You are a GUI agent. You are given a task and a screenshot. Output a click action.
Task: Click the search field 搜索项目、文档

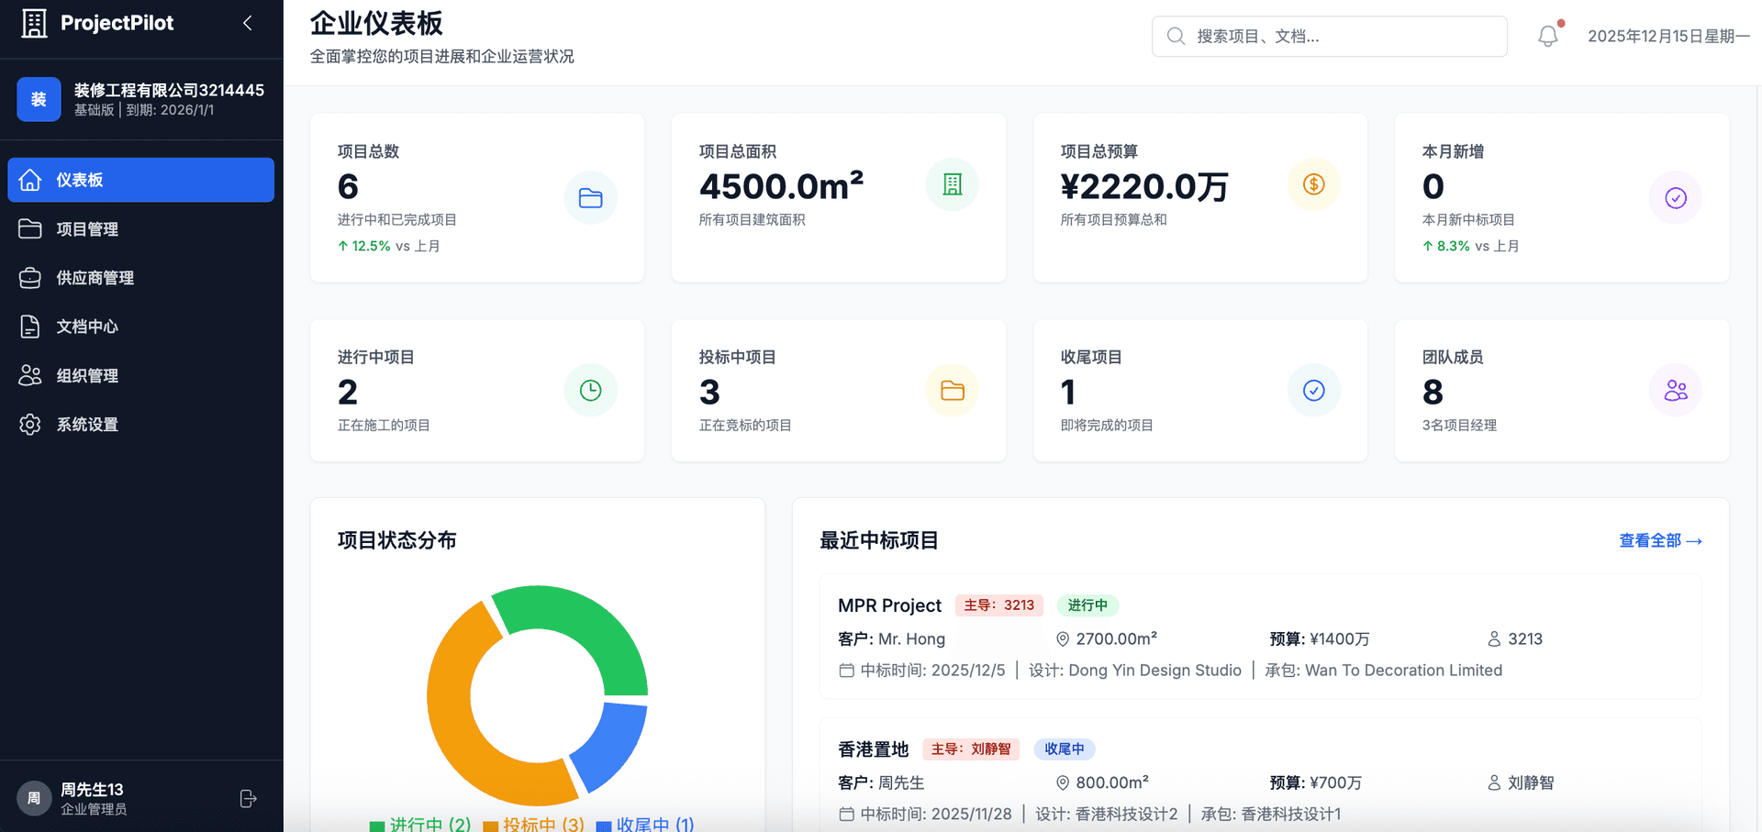point(1328,36)
